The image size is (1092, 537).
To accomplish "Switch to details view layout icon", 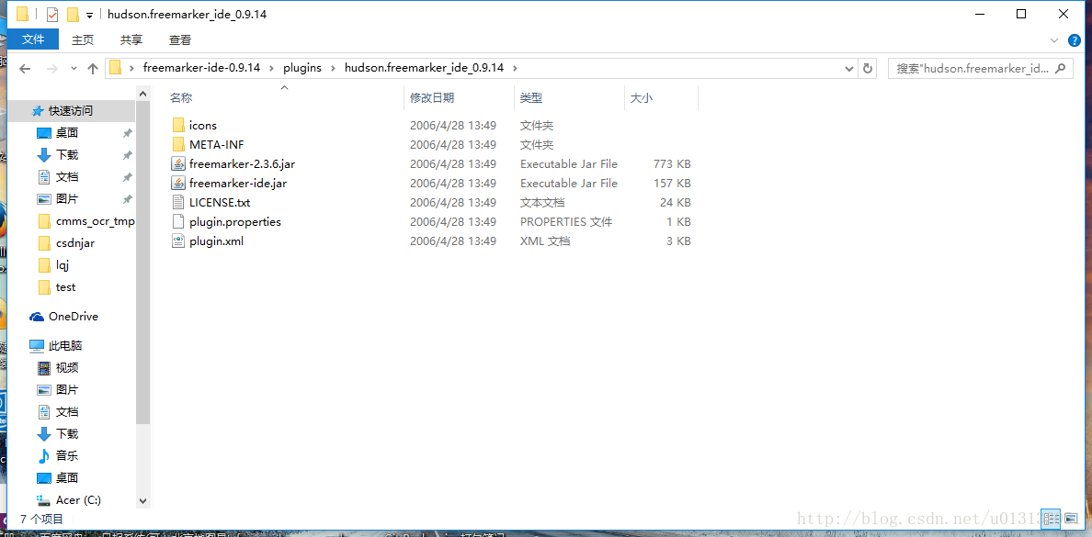I will (1051, 518).
